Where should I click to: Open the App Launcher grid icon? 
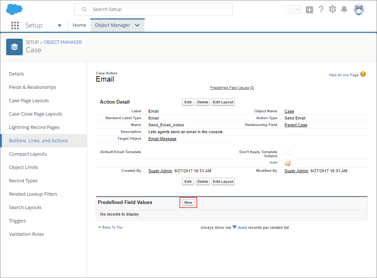click(15, 25)
